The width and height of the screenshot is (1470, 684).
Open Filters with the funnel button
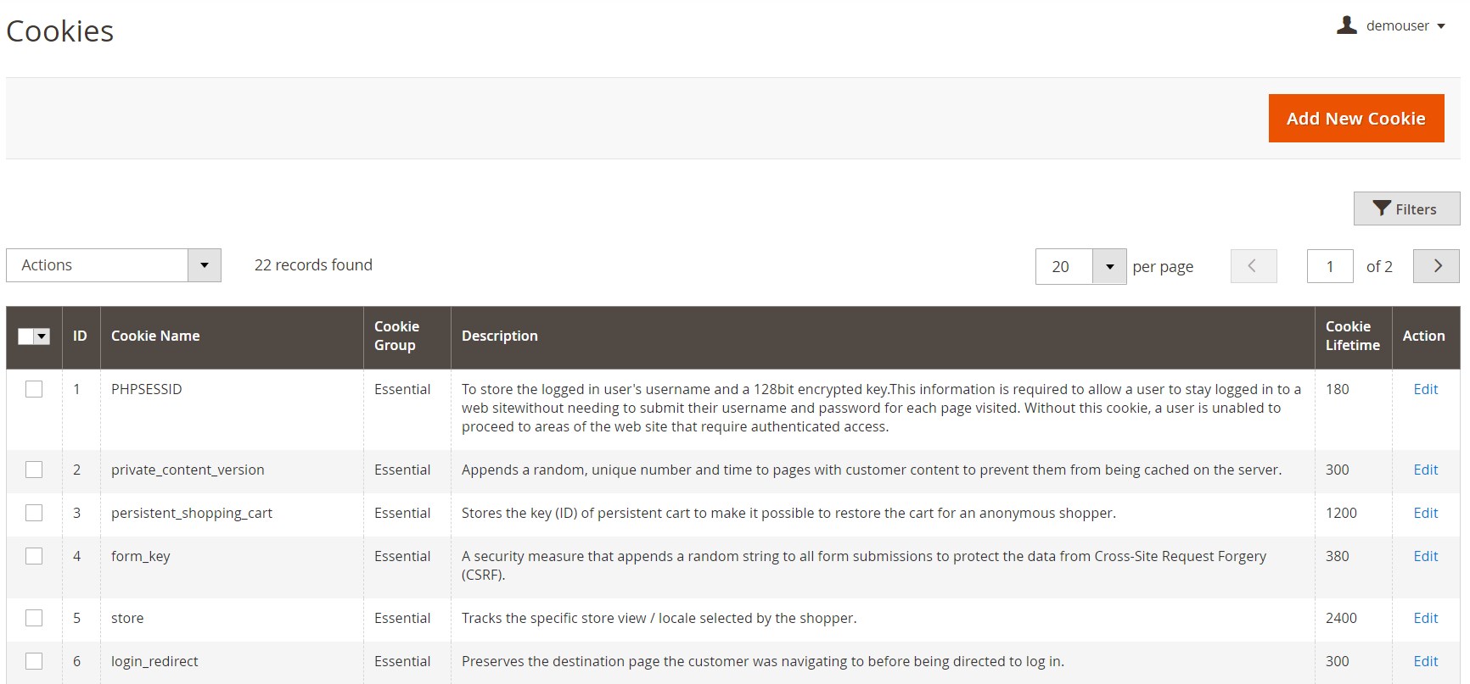[1406, 209]
